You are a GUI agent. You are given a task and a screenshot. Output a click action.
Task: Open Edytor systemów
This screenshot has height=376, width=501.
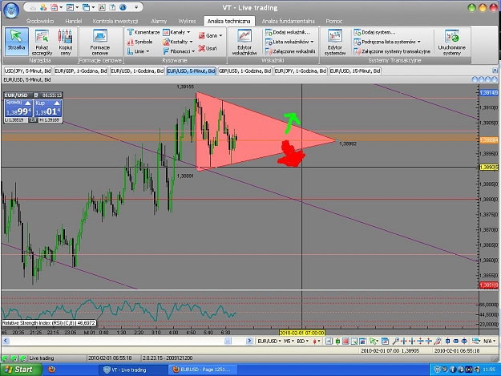point(335,42)
